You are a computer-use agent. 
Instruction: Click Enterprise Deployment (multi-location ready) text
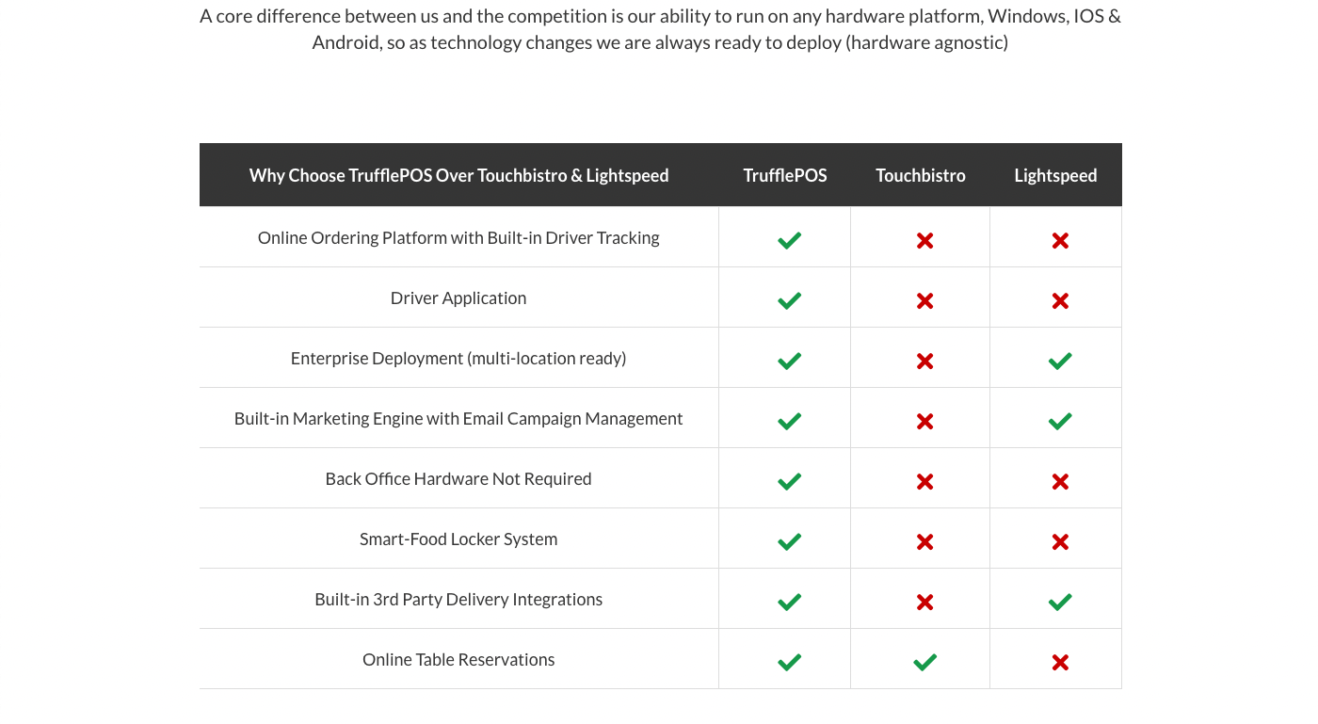point(458,359)
